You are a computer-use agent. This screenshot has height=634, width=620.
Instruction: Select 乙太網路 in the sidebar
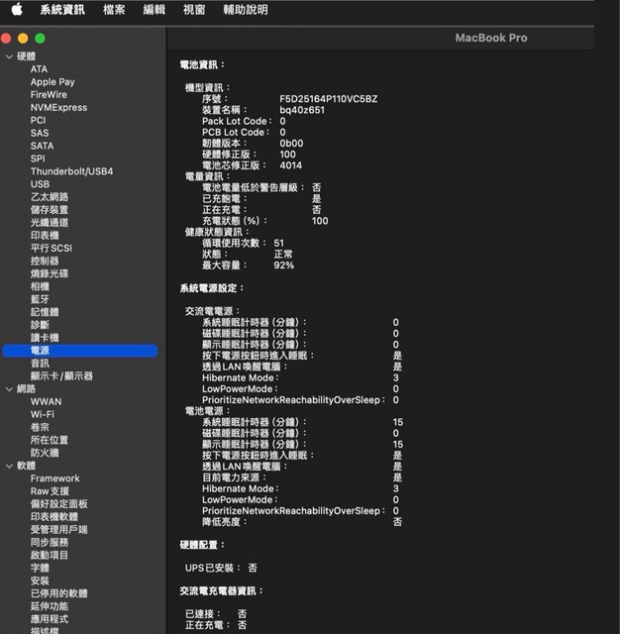[50, 197]
